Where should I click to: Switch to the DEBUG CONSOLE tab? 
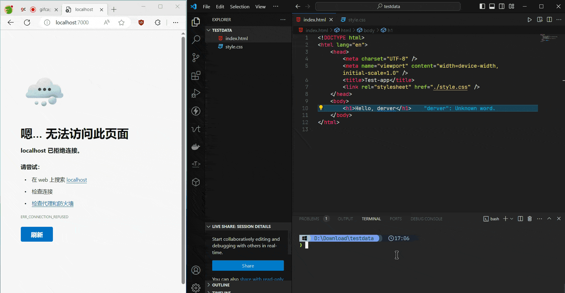(426, 219)
